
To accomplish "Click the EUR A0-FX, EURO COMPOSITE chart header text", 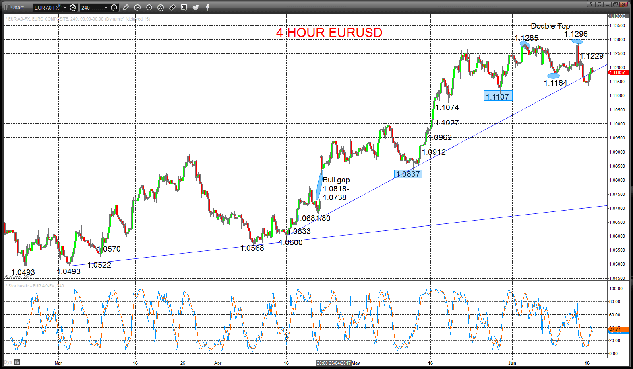I will tap(78, 19).
